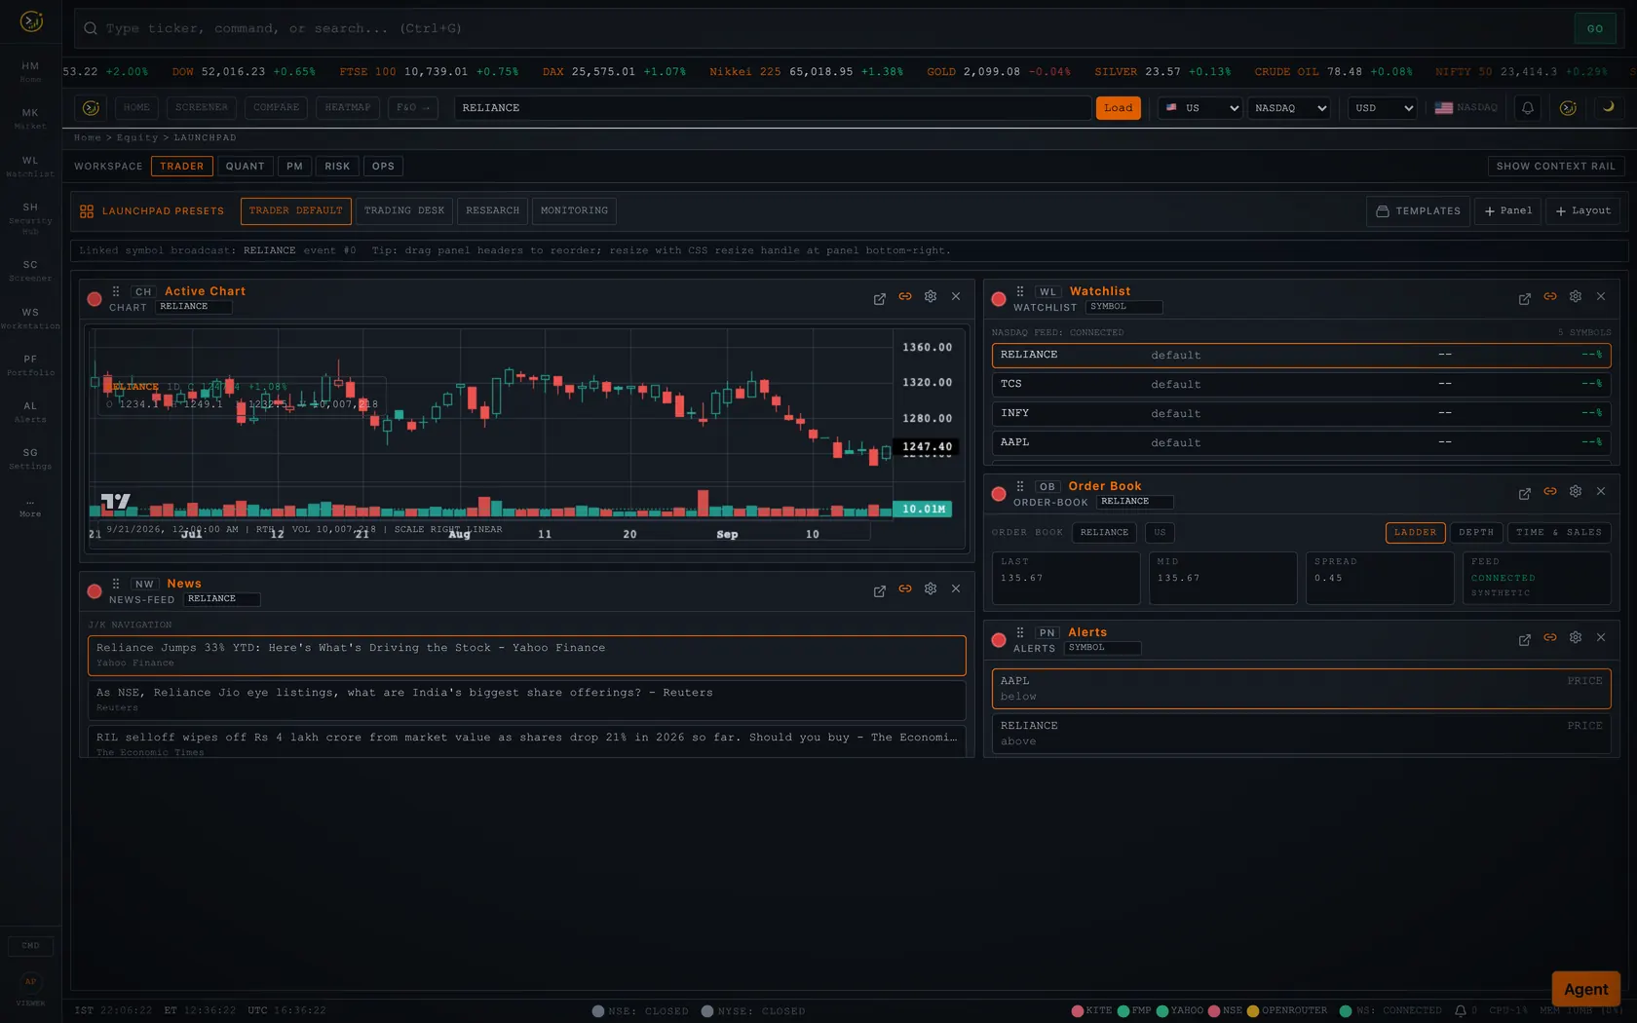Click the ticker symbol input RELIANCE
The width and height of the screenshot is (1637, 1023).
(772, 108)
